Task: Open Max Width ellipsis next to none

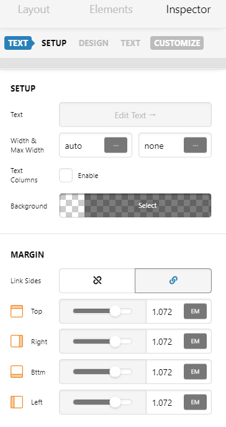Action: click(x=195, y=145)
